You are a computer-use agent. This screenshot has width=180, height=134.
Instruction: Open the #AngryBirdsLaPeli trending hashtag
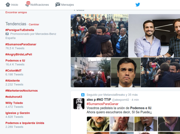coord(19,54)
